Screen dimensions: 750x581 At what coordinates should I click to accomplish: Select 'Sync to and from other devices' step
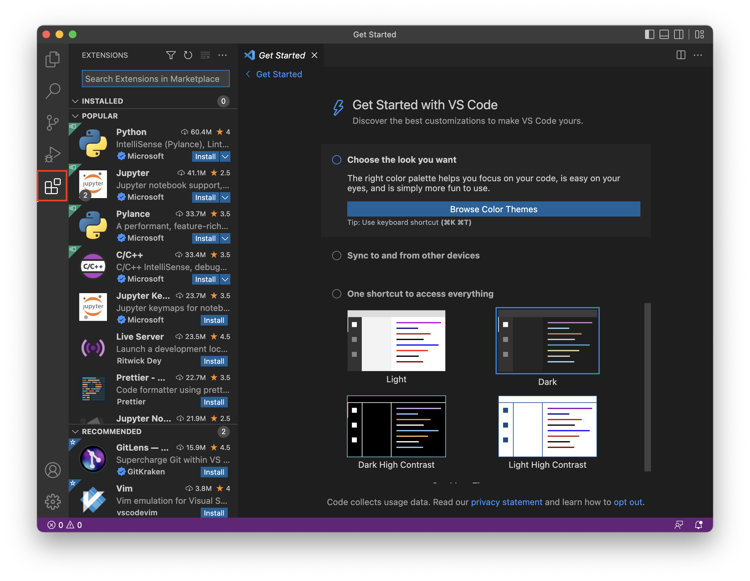[x=336, y=256]
